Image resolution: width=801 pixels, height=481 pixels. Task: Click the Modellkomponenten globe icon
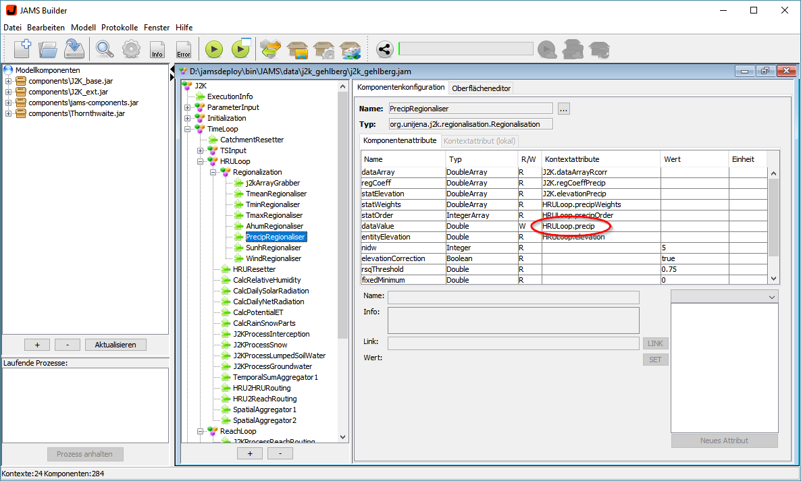pyautogui.click(x=8, y=70)
